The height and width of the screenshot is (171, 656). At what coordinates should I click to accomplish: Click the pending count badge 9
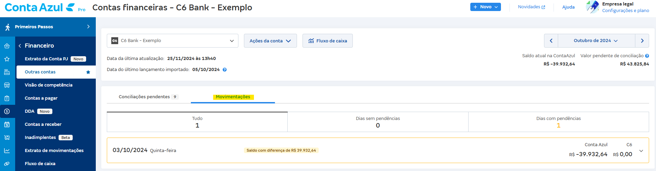pyautogui.click(x=175, y=97)
